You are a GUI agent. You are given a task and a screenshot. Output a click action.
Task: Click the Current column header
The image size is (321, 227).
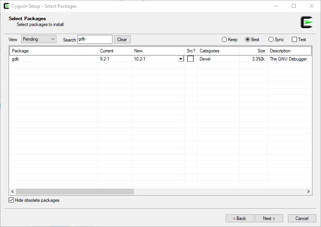point(115,51)
